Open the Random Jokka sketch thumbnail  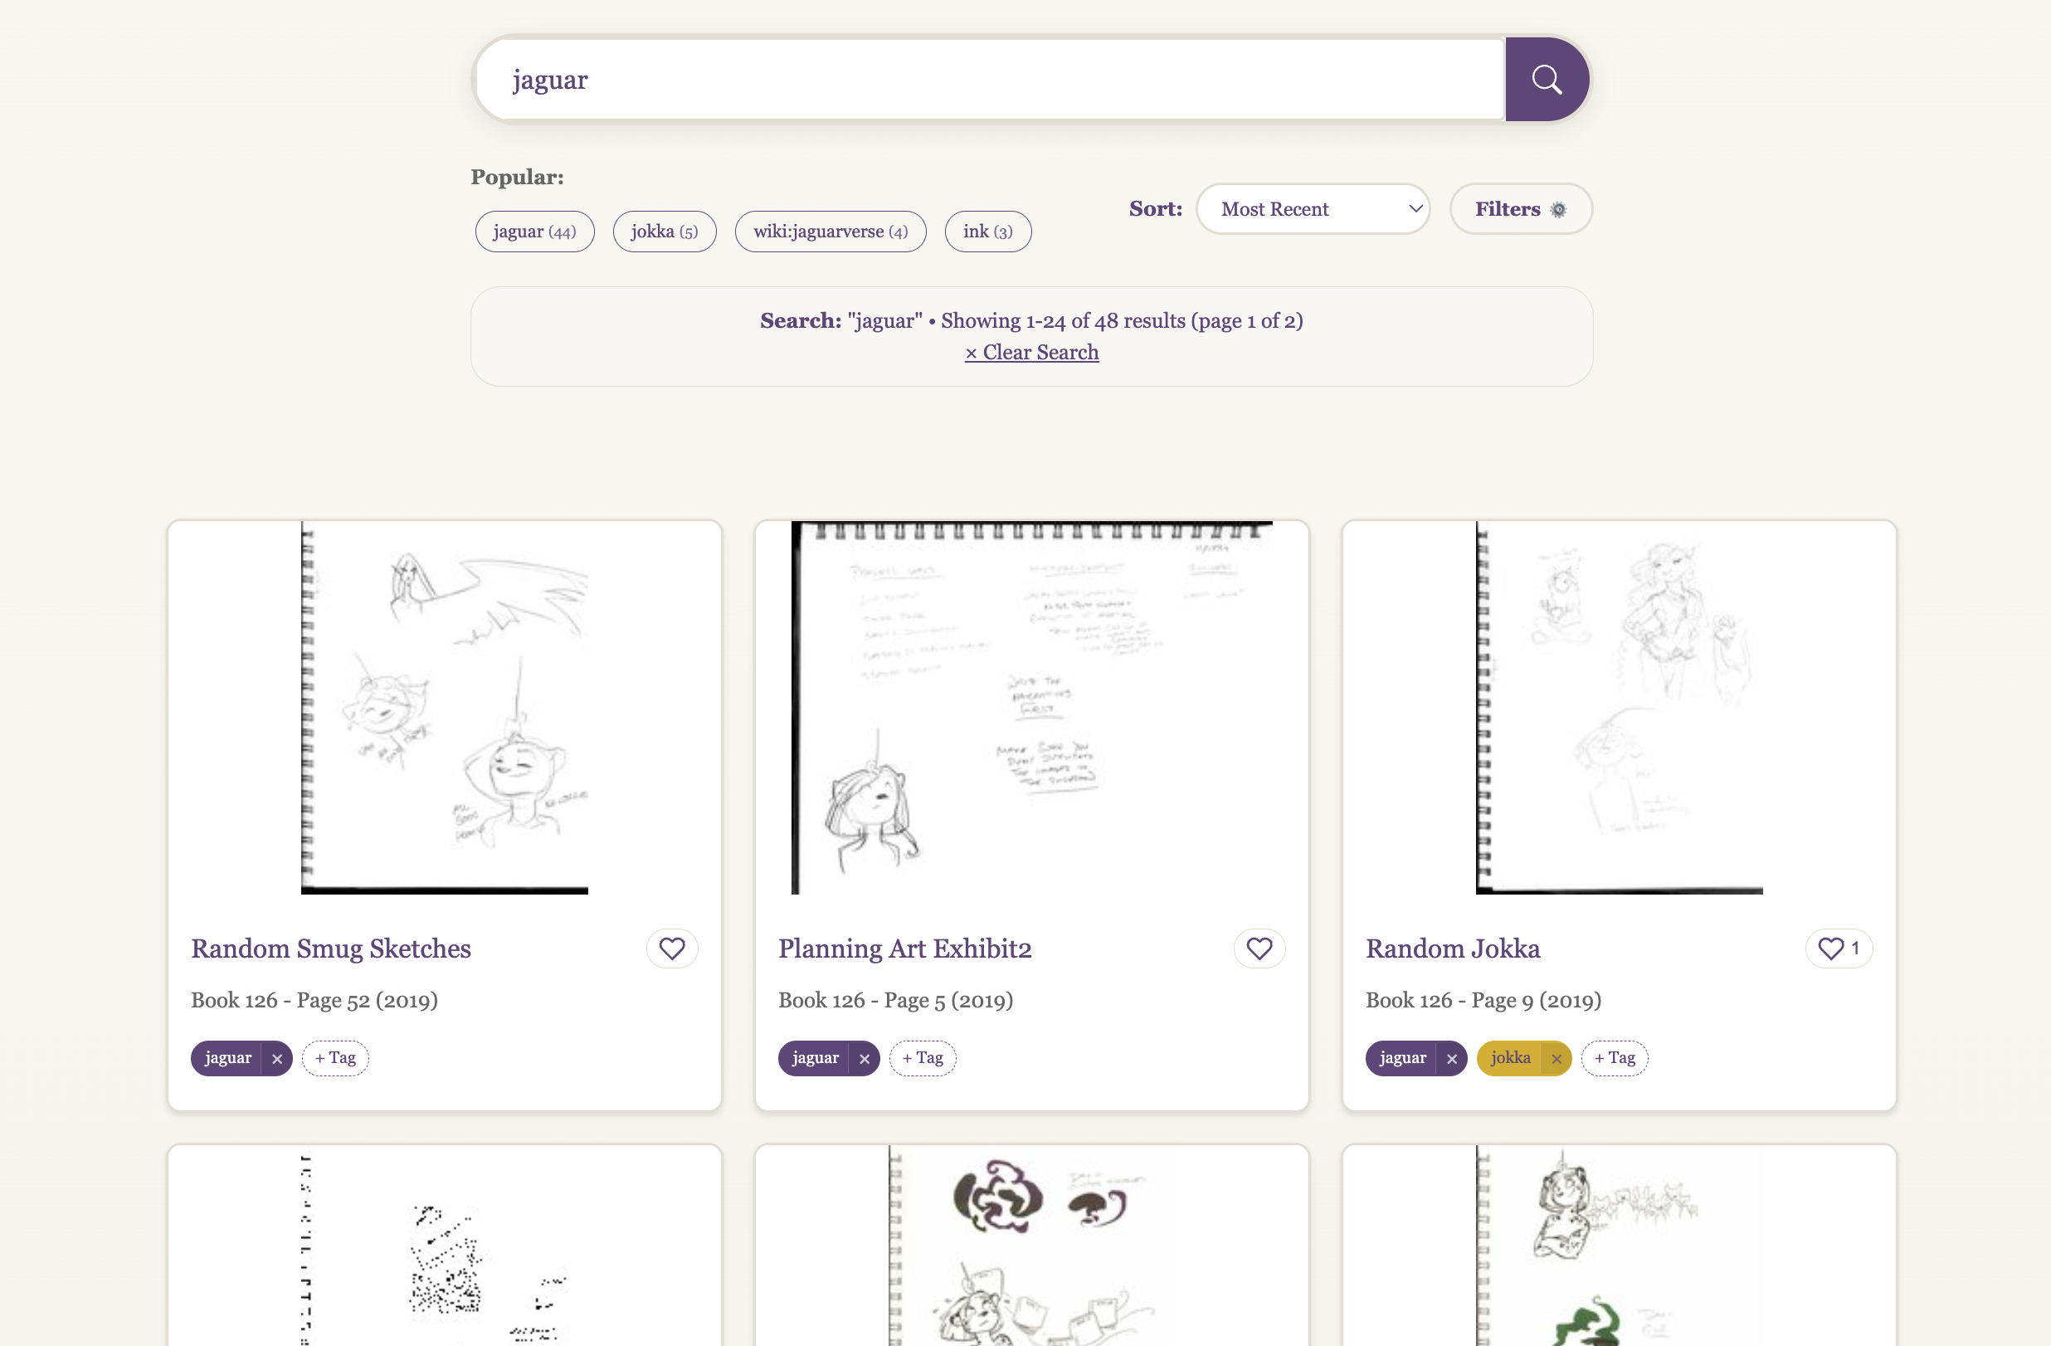coord(1619,708)
